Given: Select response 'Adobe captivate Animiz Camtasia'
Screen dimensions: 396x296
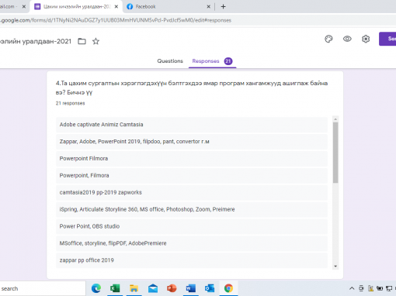Looking at the screenshot, I should point(192,125).
